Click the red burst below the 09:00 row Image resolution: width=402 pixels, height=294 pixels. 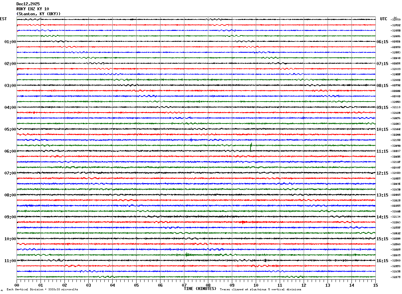pyautogui.click(x=243, y=222)
